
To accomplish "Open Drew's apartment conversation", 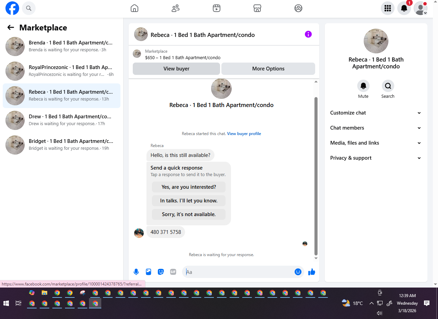I will (62, 120).
